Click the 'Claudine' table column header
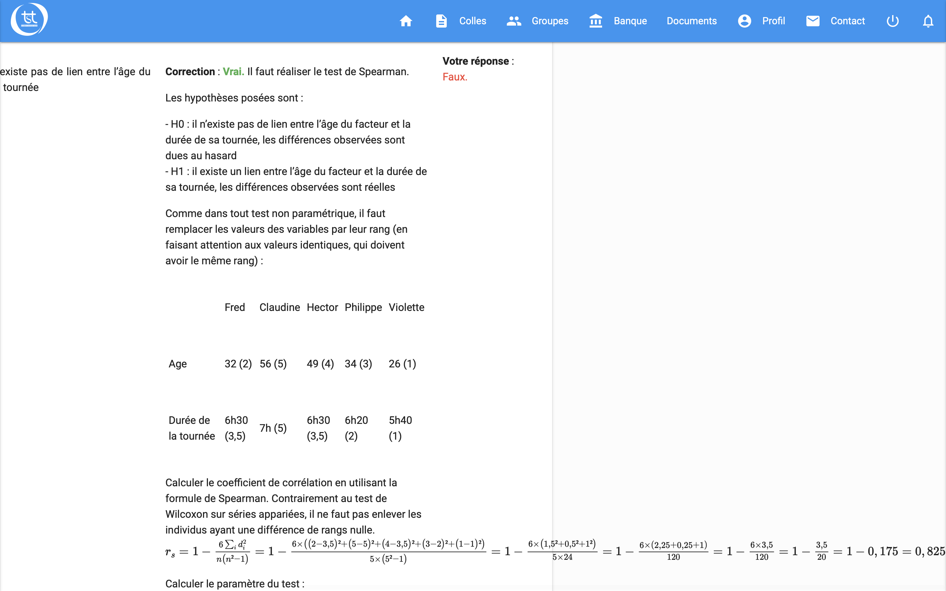The width and height of the screenshot is (946, 591). (280, 307)
